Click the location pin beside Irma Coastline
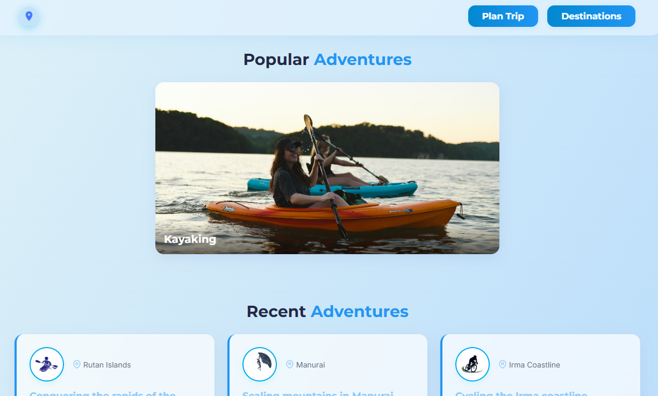Screen dimensions: 658x396 (503, 364)
